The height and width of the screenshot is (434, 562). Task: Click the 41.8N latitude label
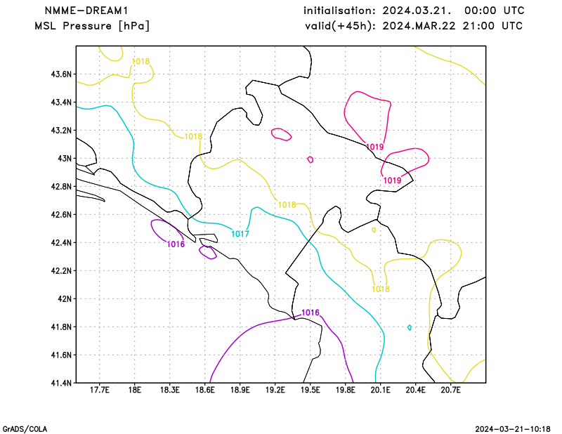click(x=61, y=327)
